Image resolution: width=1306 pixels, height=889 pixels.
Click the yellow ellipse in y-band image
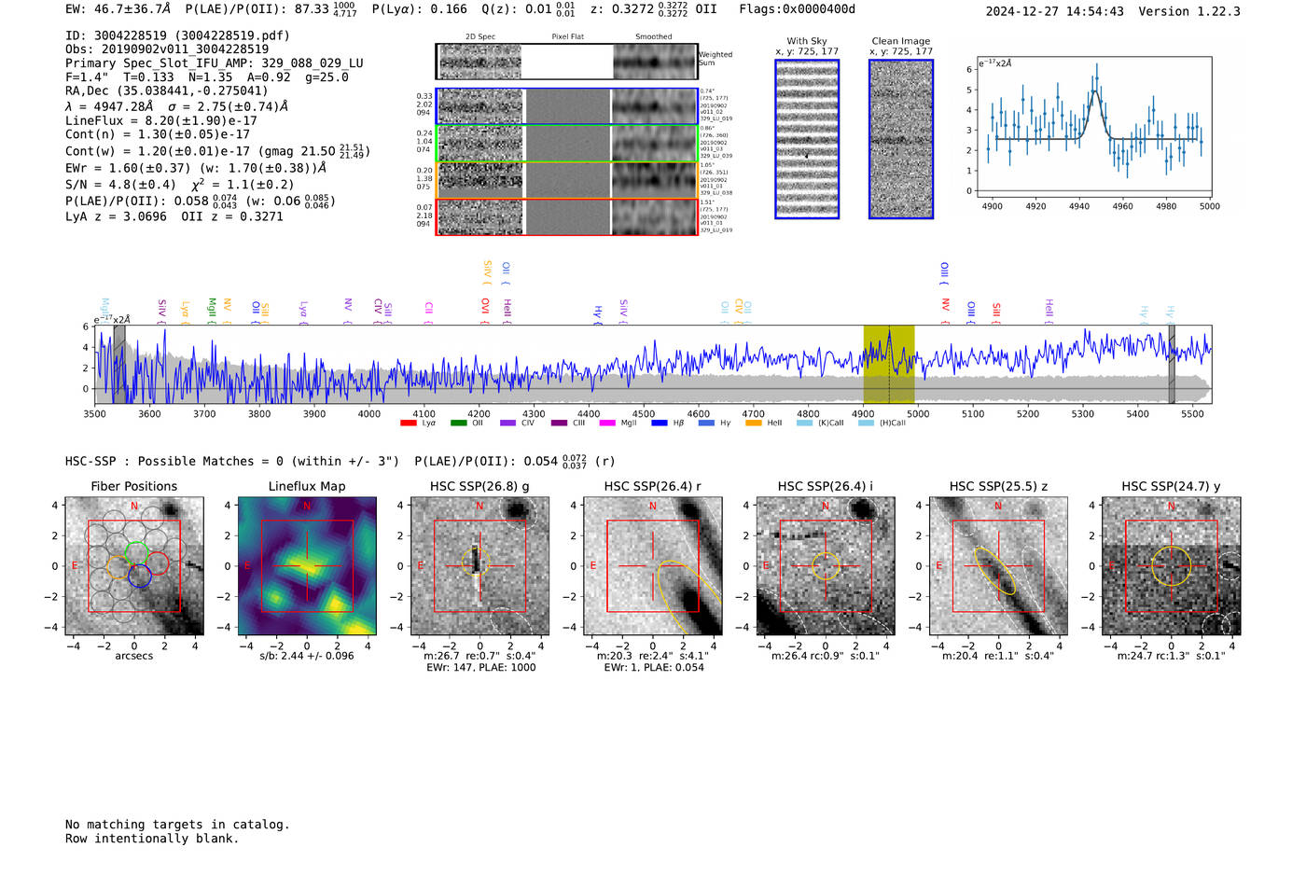tap(1172, 565)
